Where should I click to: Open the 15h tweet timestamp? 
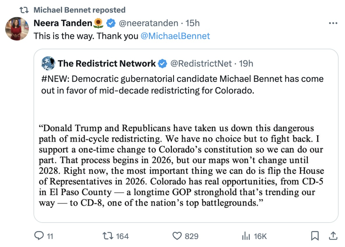point(193,23)
